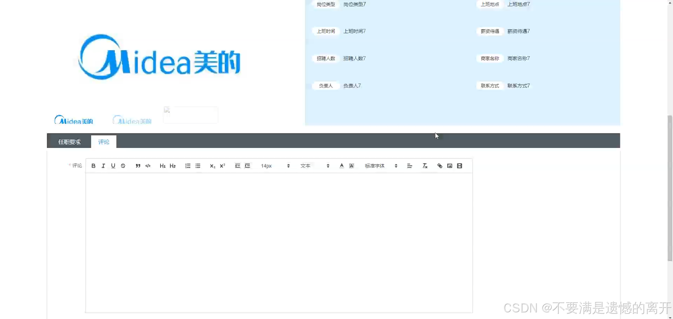
Task: Open the text background color picker
Action: click(352, 166)
